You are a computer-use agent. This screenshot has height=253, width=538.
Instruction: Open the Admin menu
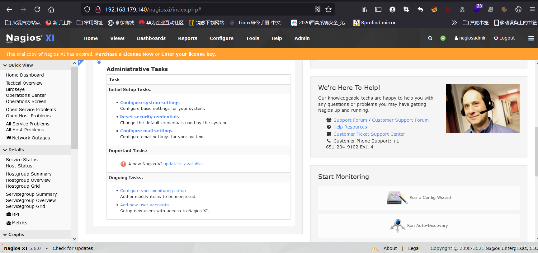pyautogui.click(x=302, y=38)
